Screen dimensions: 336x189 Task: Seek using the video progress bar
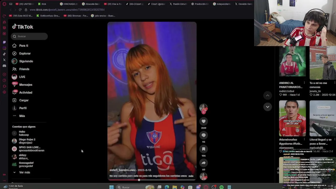152,180
